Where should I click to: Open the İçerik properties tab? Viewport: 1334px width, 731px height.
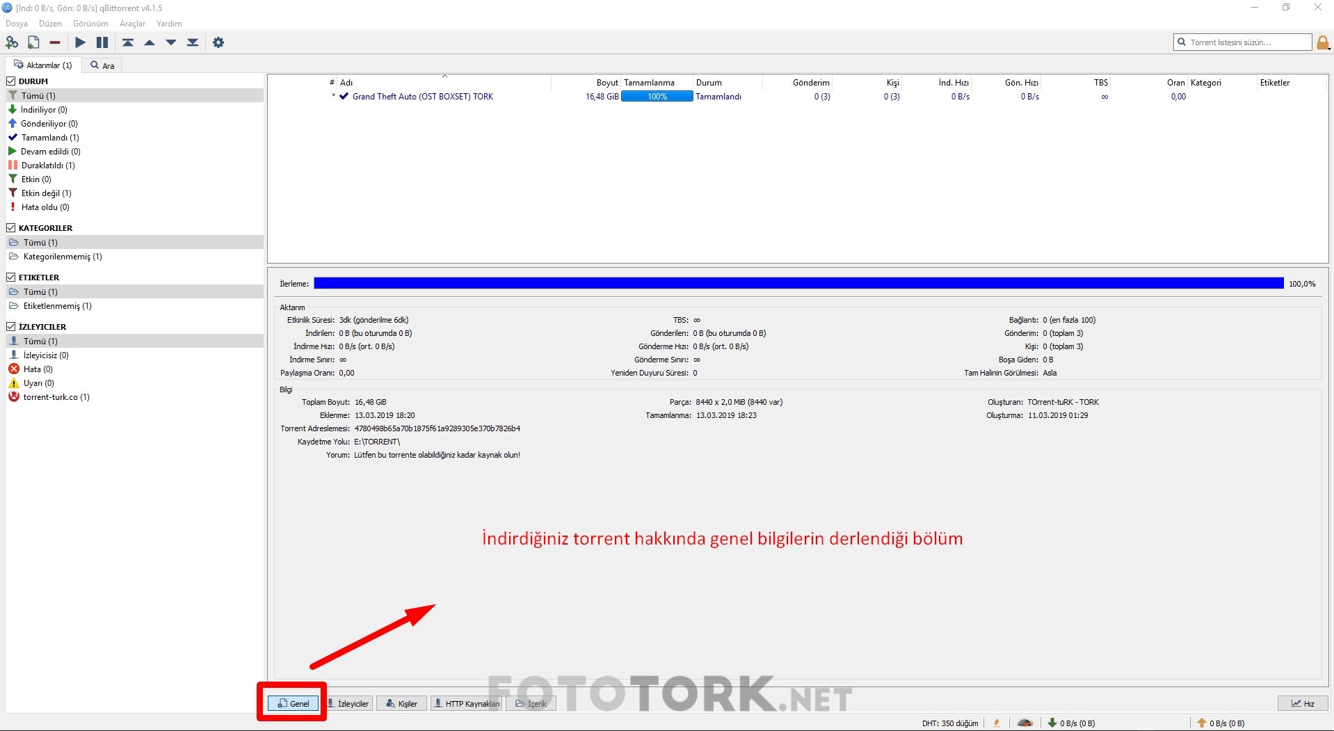(x=531, y=703)
